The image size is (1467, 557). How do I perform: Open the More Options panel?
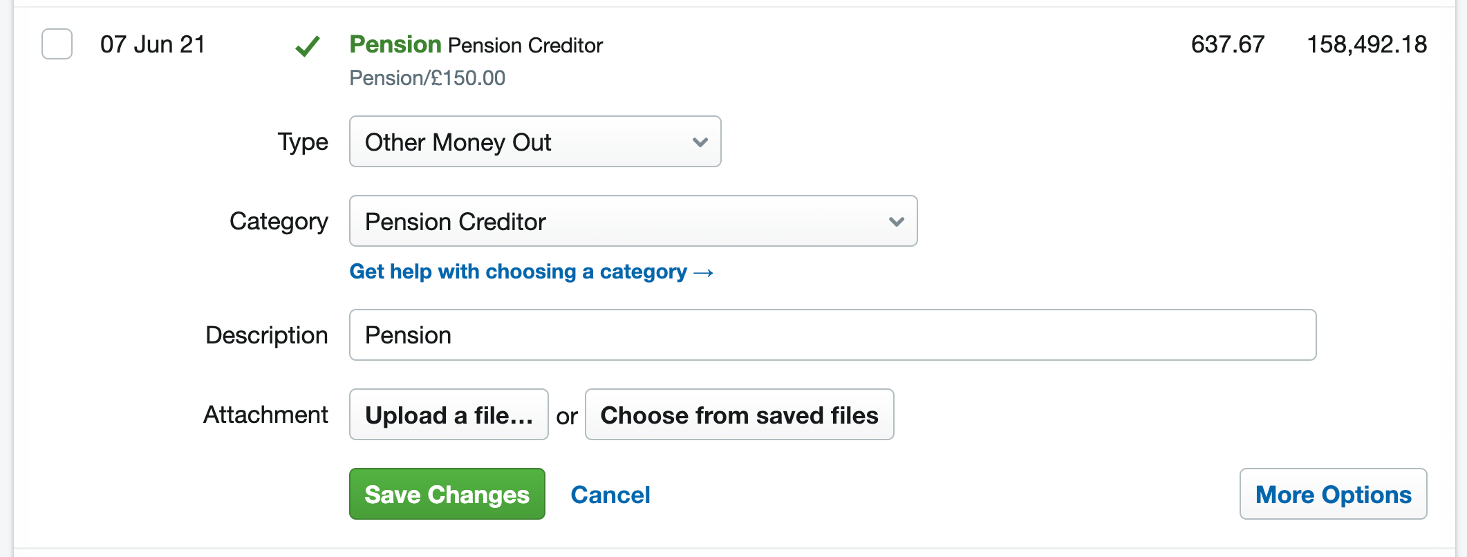(1333, 494)
